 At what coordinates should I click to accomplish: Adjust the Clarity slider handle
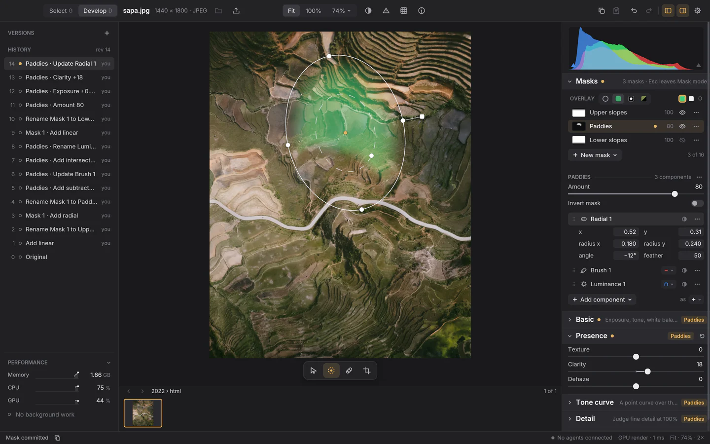click(647, 371)
